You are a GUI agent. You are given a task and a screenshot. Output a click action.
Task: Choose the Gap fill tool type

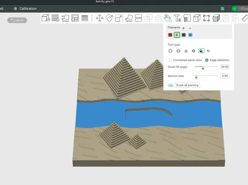tap(208, 51)
